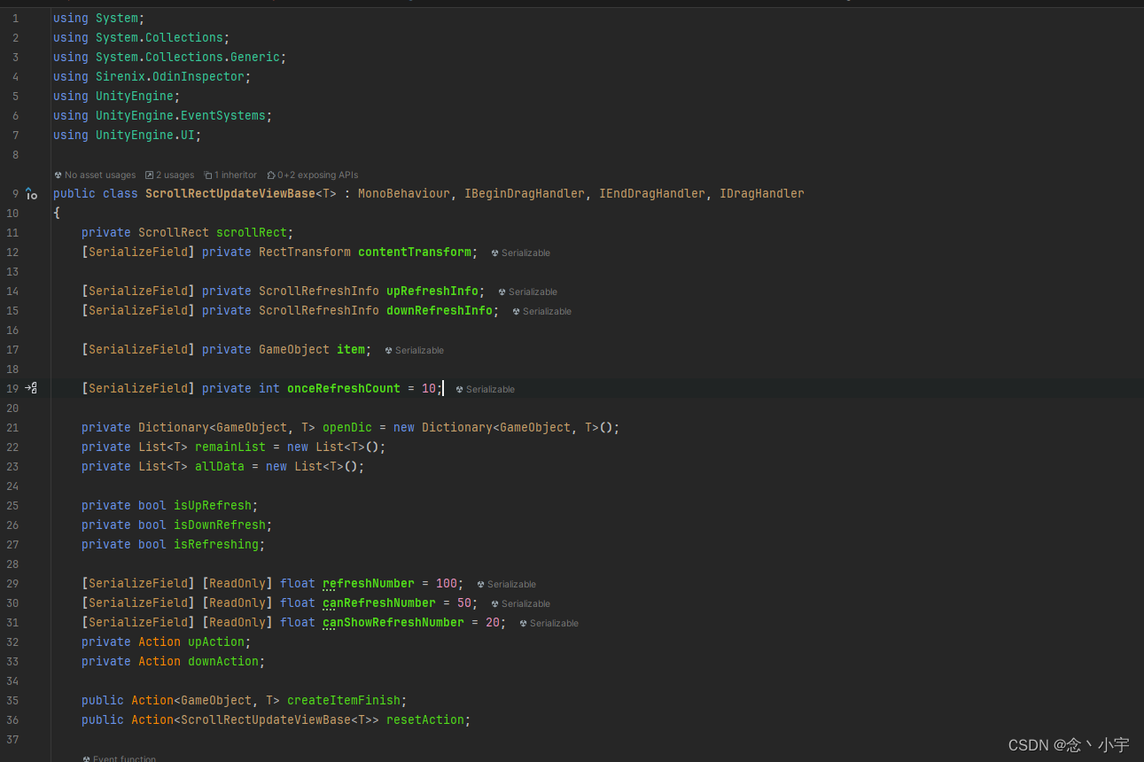Click the scrollRect field name on line 11

(x=252, y=233)
